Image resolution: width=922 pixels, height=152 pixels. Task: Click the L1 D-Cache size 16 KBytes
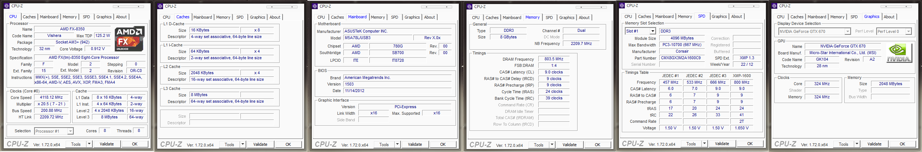click(214, 30)
